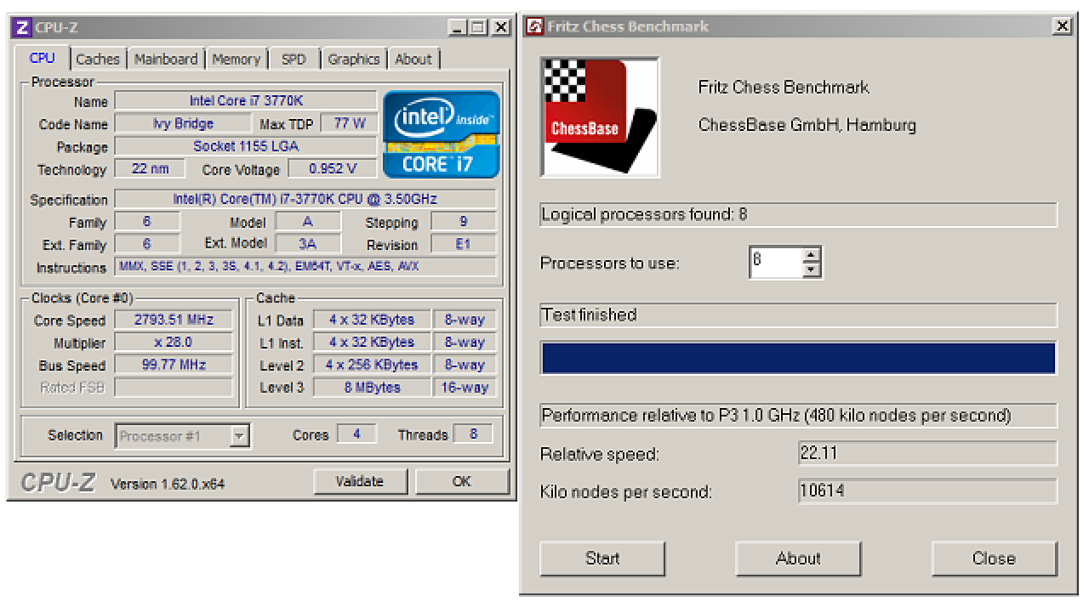Click the Performance relative to P3 text

[x=776, y=416]
